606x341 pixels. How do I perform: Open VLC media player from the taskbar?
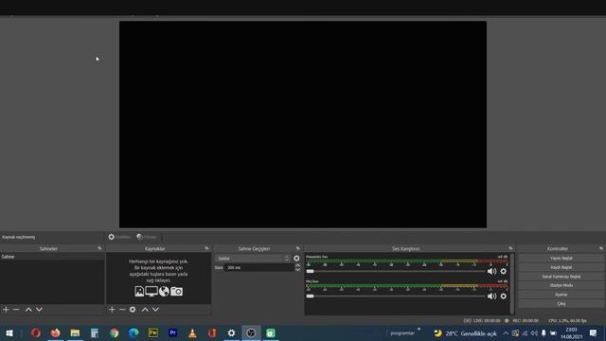(192, 332)
